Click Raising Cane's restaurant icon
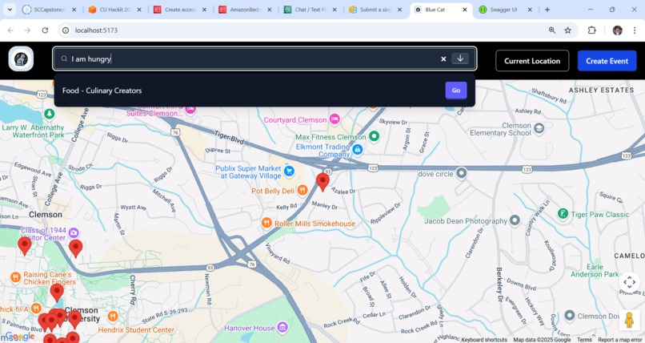Image resolution: width=645 pixels, height=343 pixels. tap(16, 277)
